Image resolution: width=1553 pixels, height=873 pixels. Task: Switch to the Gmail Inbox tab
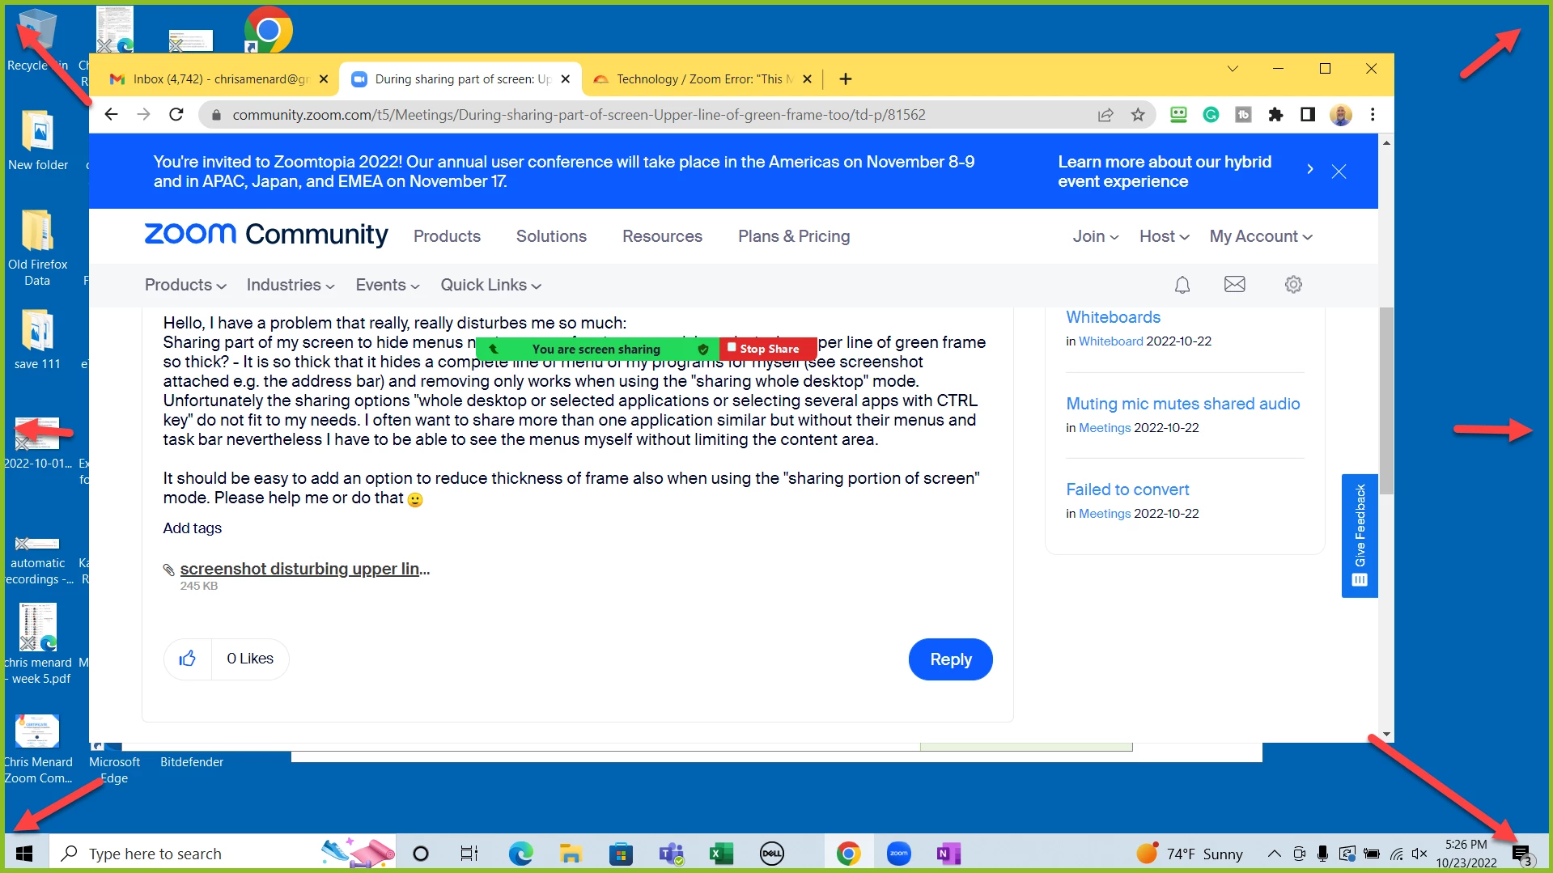pyautogui.click(x=214, y=79)
